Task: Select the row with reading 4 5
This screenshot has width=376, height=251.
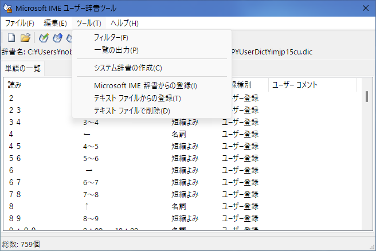Action: click(x=183, y=146)
